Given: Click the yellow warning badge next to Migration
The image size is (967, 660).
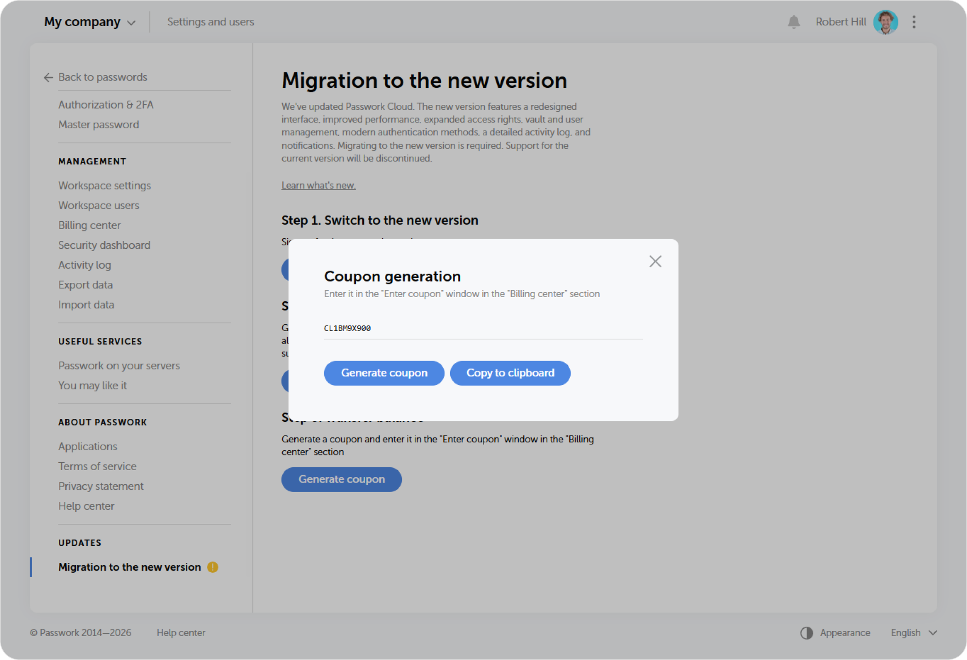Looking at the screenshot, I should [x=212, y=567].
